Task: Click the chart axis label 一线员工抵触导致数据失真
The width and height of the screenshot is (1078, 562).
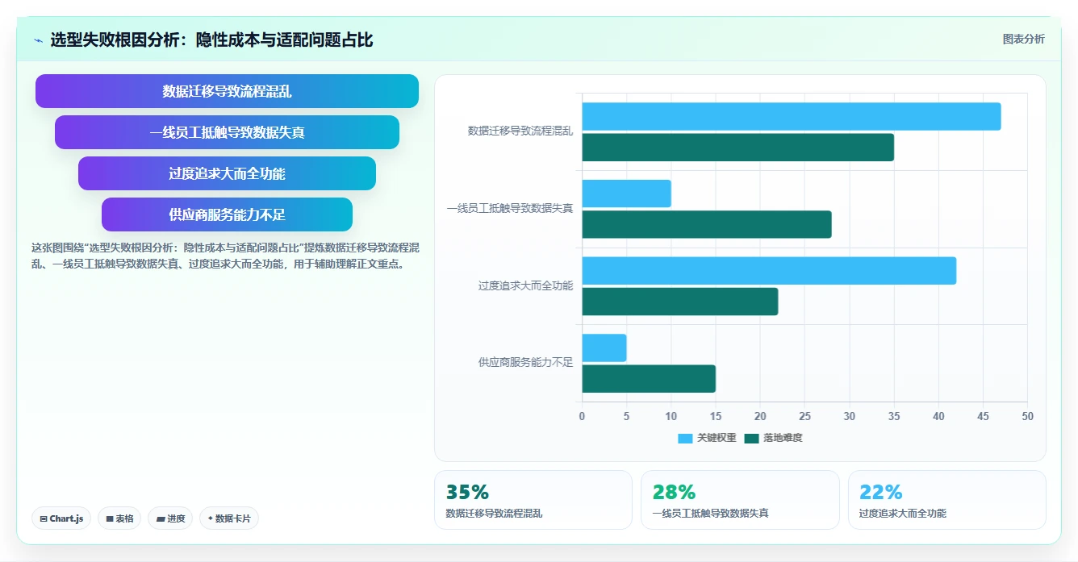Action: [x=510, y=208]
